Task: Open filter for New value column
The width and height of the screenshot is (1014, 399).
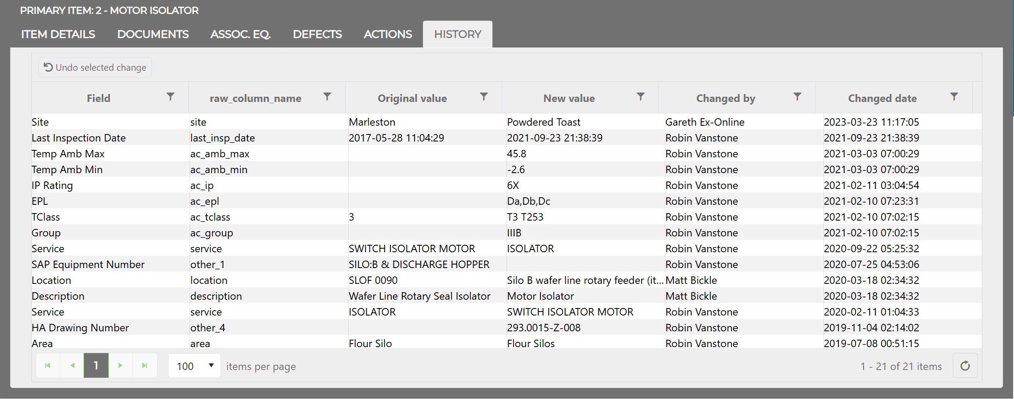Action: click(641, 97)
